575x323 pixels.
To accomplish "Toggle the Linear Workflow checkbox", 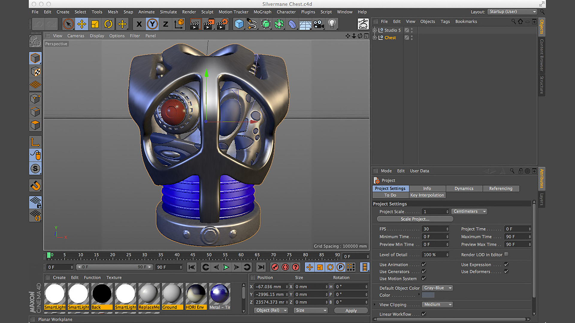I will 424,314.
